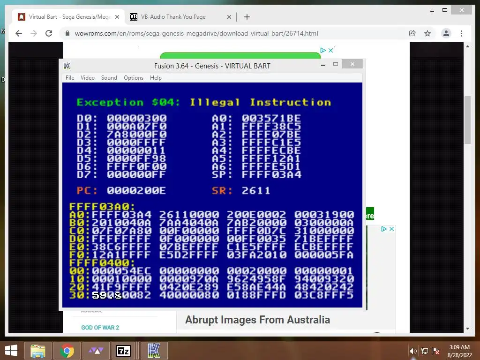The width and height of the screenshot is (480, 360).
Task: Close the right-side ad
Action: [391, 229]
